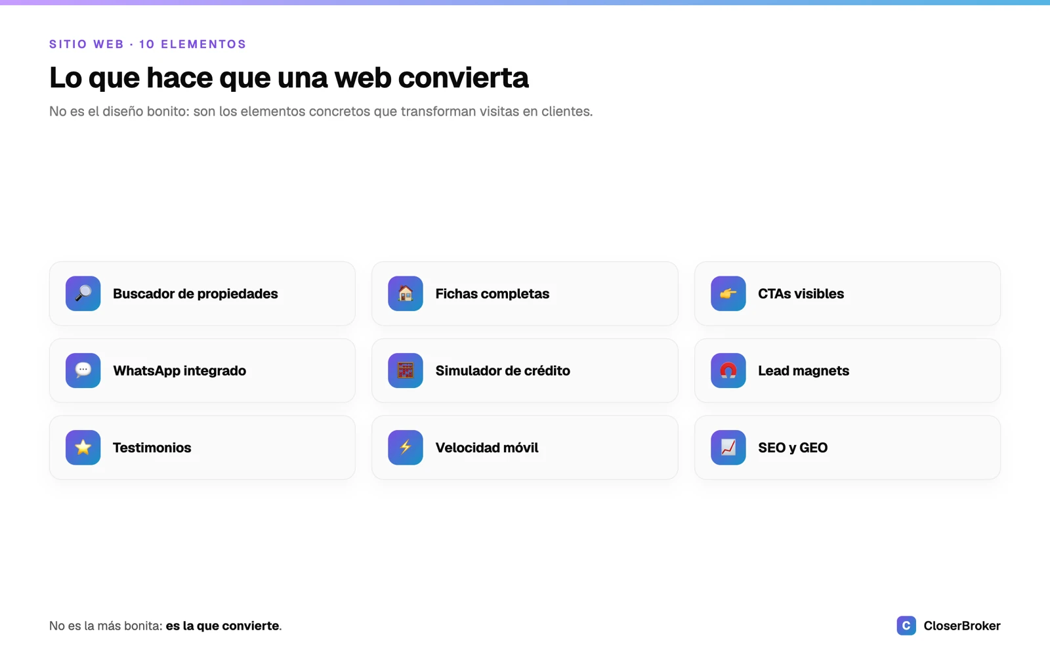This screenshot has width=1050, height=665.
Task: Click the pointing hand icon for CTAs visibles
Action: click(x=728, y=293)
